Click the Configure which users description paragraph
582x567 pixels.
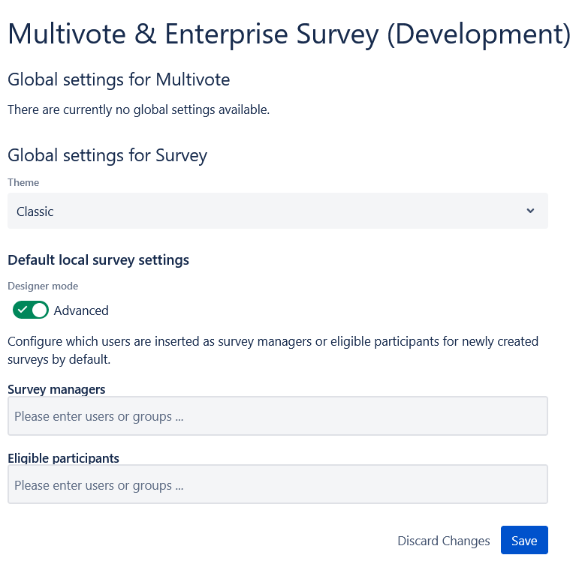click(x=273, y=350)
